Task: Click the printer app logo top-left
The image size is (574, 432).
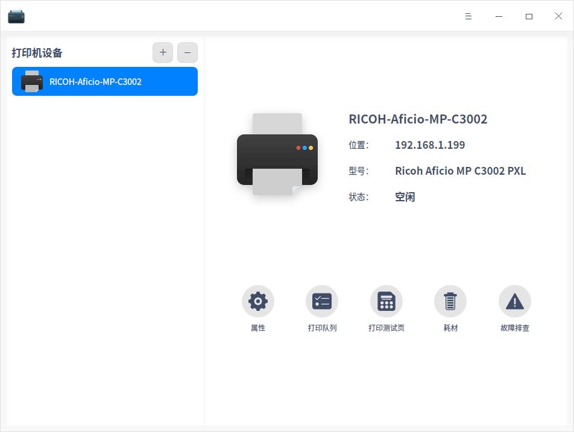Action: point(16,16)
